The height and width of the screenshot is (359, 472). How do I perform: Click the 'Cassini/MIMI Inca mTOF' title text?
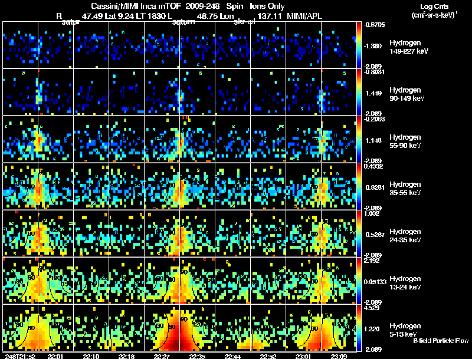[136, 6]
